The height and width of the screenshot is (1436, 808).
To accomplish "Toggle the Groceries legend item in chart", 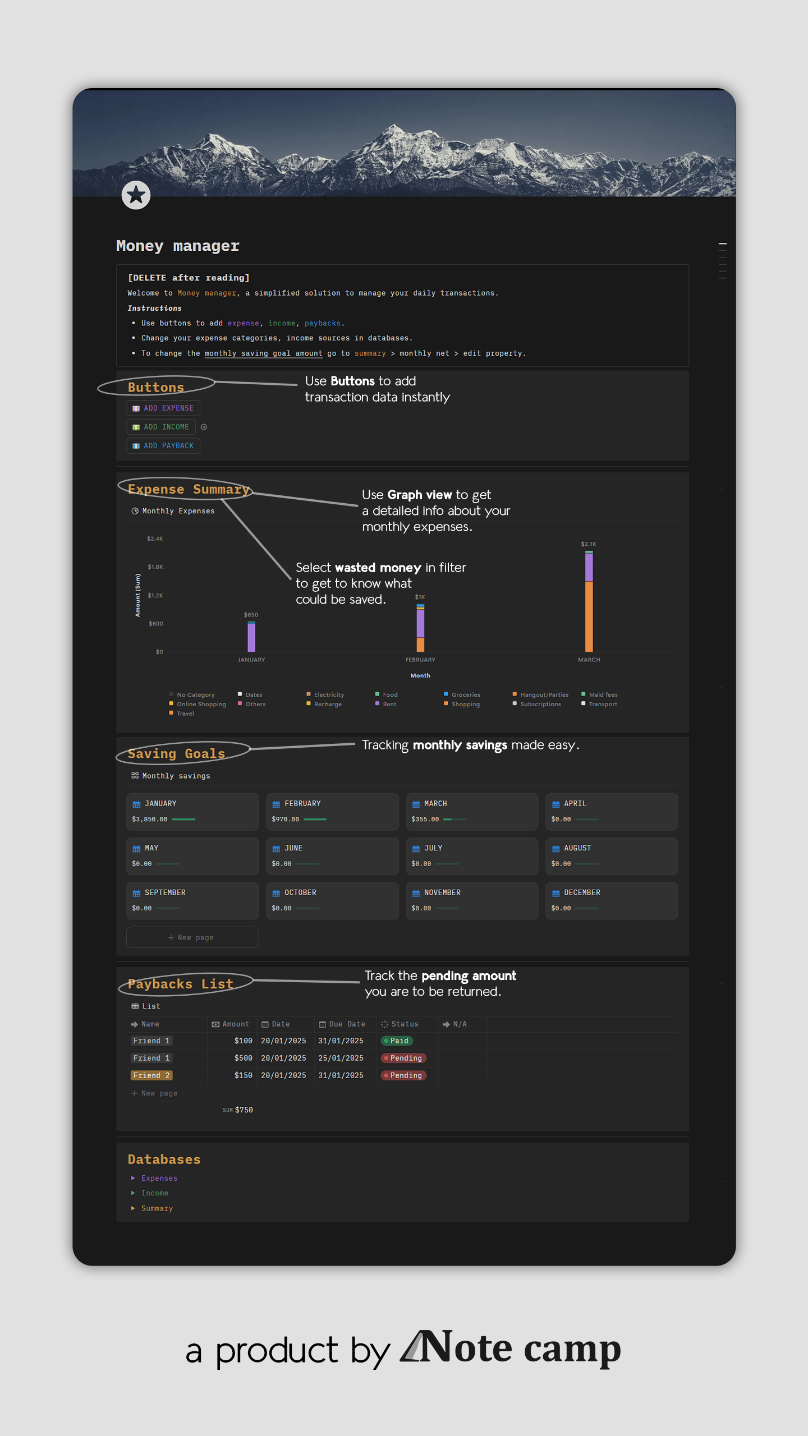I will pos(462,694).
